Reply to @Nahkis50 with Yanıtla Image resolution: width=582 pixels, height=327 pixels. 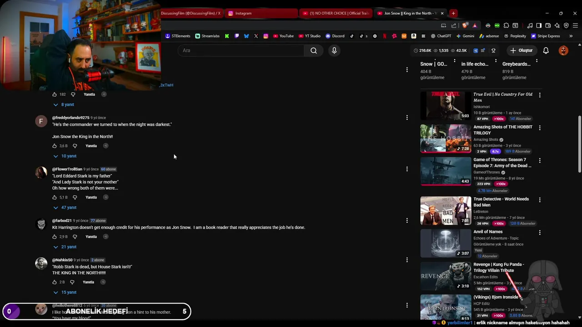[x=89, y=282]
